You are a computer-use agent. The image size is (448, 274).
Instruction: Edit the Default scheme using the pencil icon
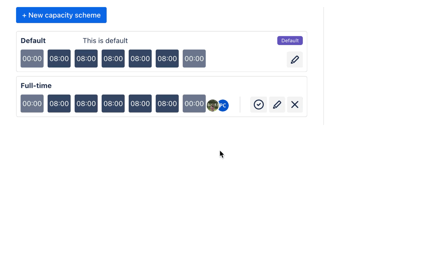tap(295, 59)
